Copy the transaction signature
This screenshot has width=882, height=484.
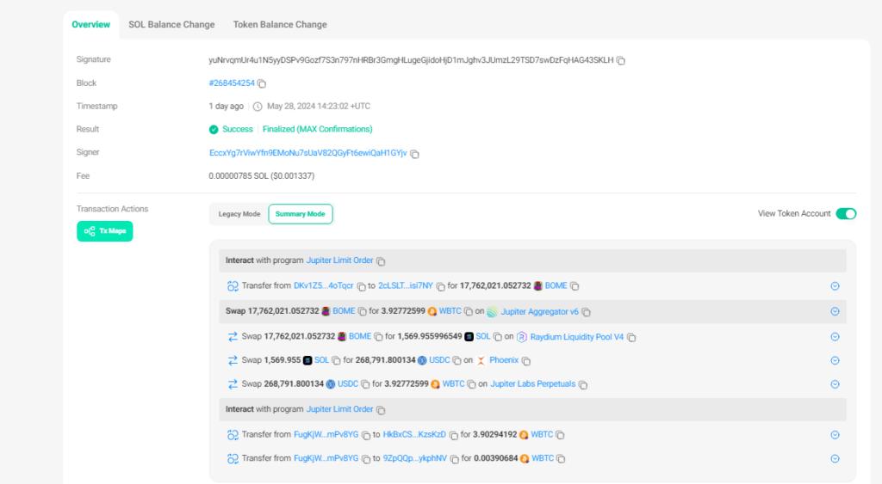(x=621, y=61)
